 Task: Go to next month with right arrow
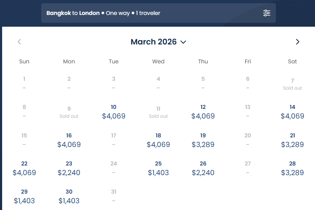click(x=298, y=42)
